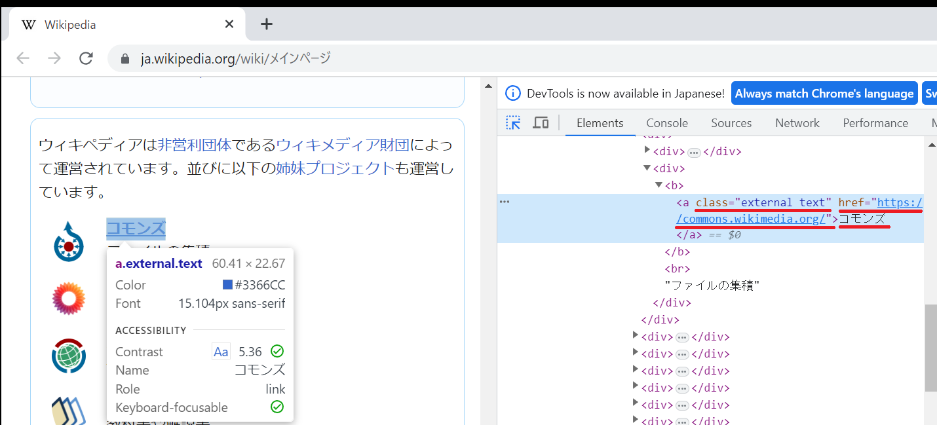Click the browser back arrow
The height and width of the screenshot is (425, 937).
[23, 58]
